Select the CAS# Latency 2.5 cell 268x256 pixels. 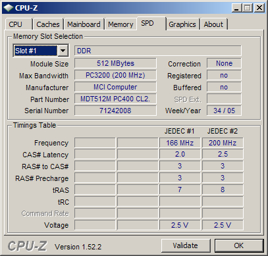pyautogui.click(x=223, y=154)
